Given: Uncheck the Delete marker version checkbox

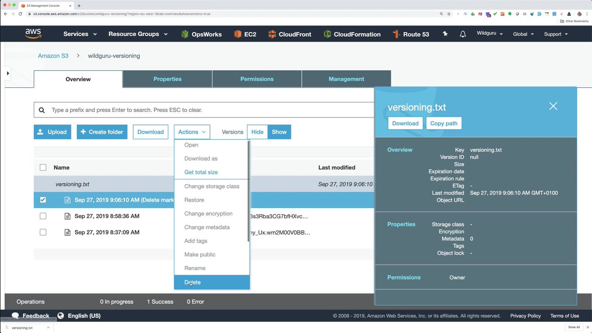Looking at the screenshot, I should pos(43,200).
